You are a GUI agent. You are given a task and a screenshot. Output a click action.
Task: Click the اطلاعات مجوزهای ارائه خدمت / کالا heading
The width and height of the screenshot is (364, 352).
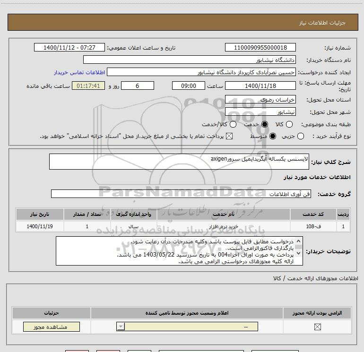(315, 278)
